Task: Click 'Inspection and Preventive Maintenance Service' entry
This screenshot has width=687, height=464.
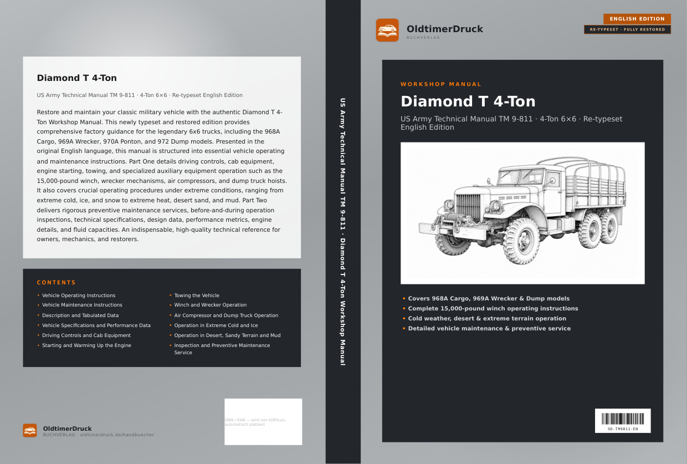Action: (222, 349)
